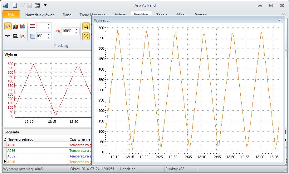
Task: Click the line thickness value field showing 1
Action: click(42, 26)
